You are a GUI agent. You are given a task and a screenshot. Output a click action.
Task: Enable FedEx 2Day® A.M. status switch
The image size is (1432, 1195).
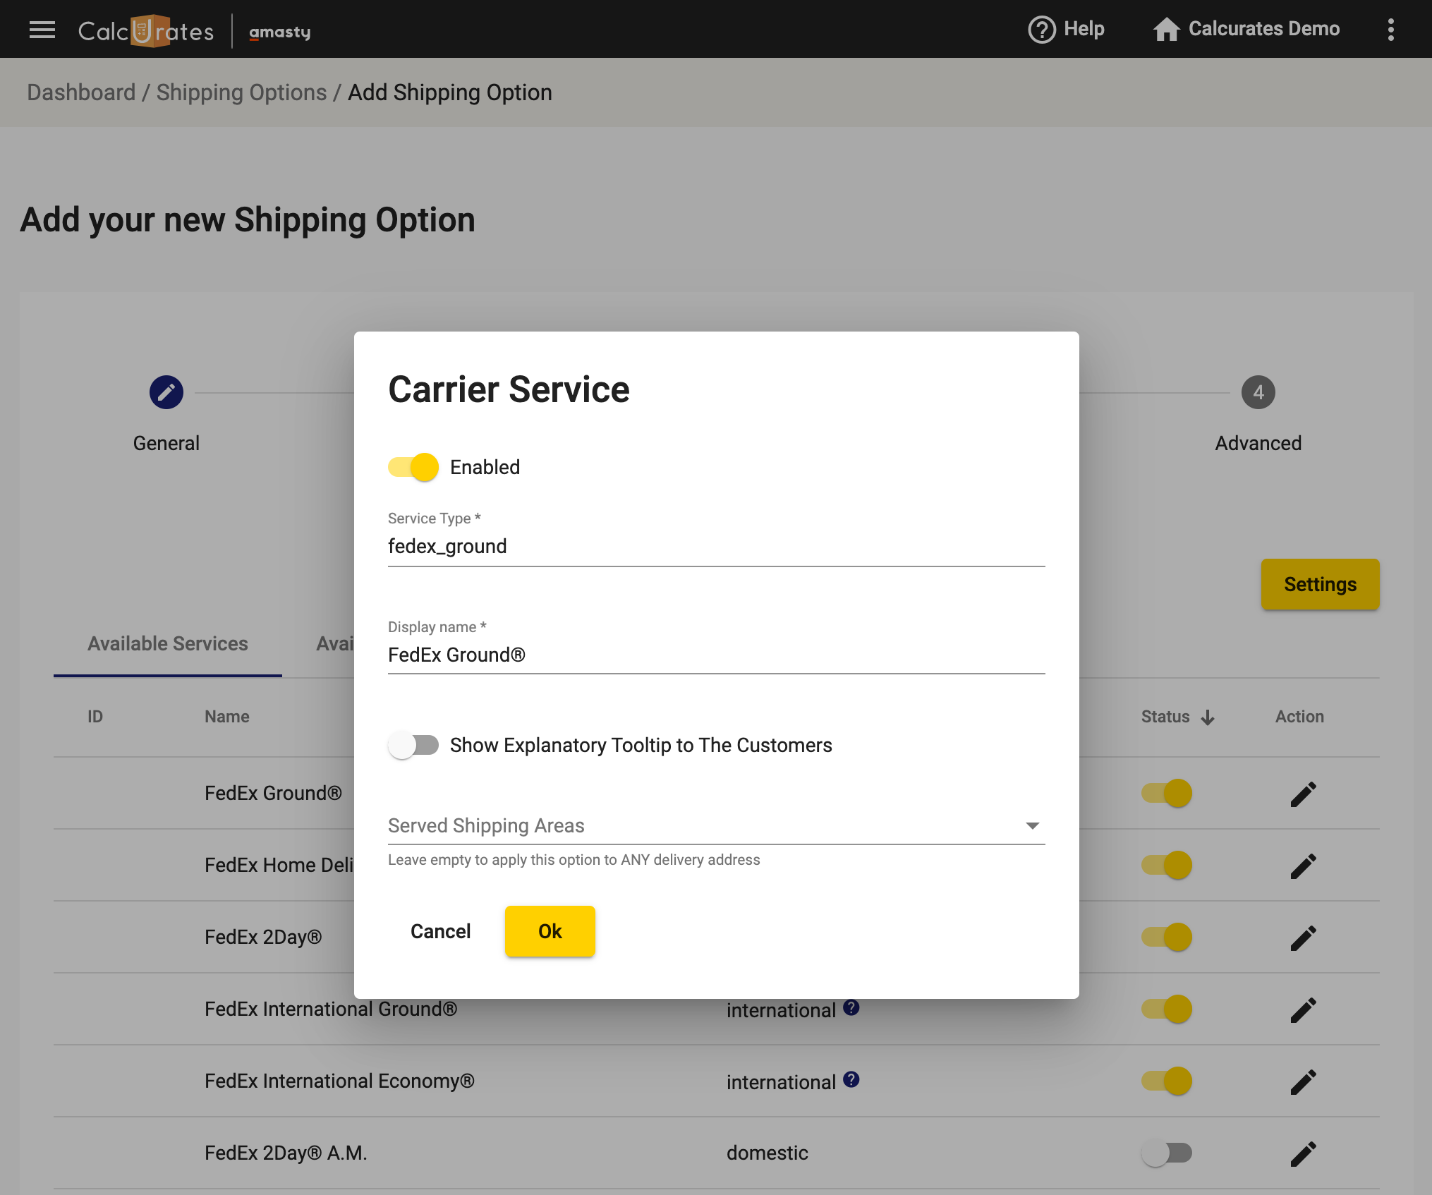click(x=1167, y=1153)
